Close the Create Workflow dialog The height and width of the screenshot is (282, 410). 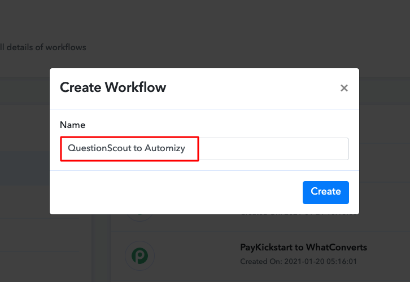[x=344, y=88]
